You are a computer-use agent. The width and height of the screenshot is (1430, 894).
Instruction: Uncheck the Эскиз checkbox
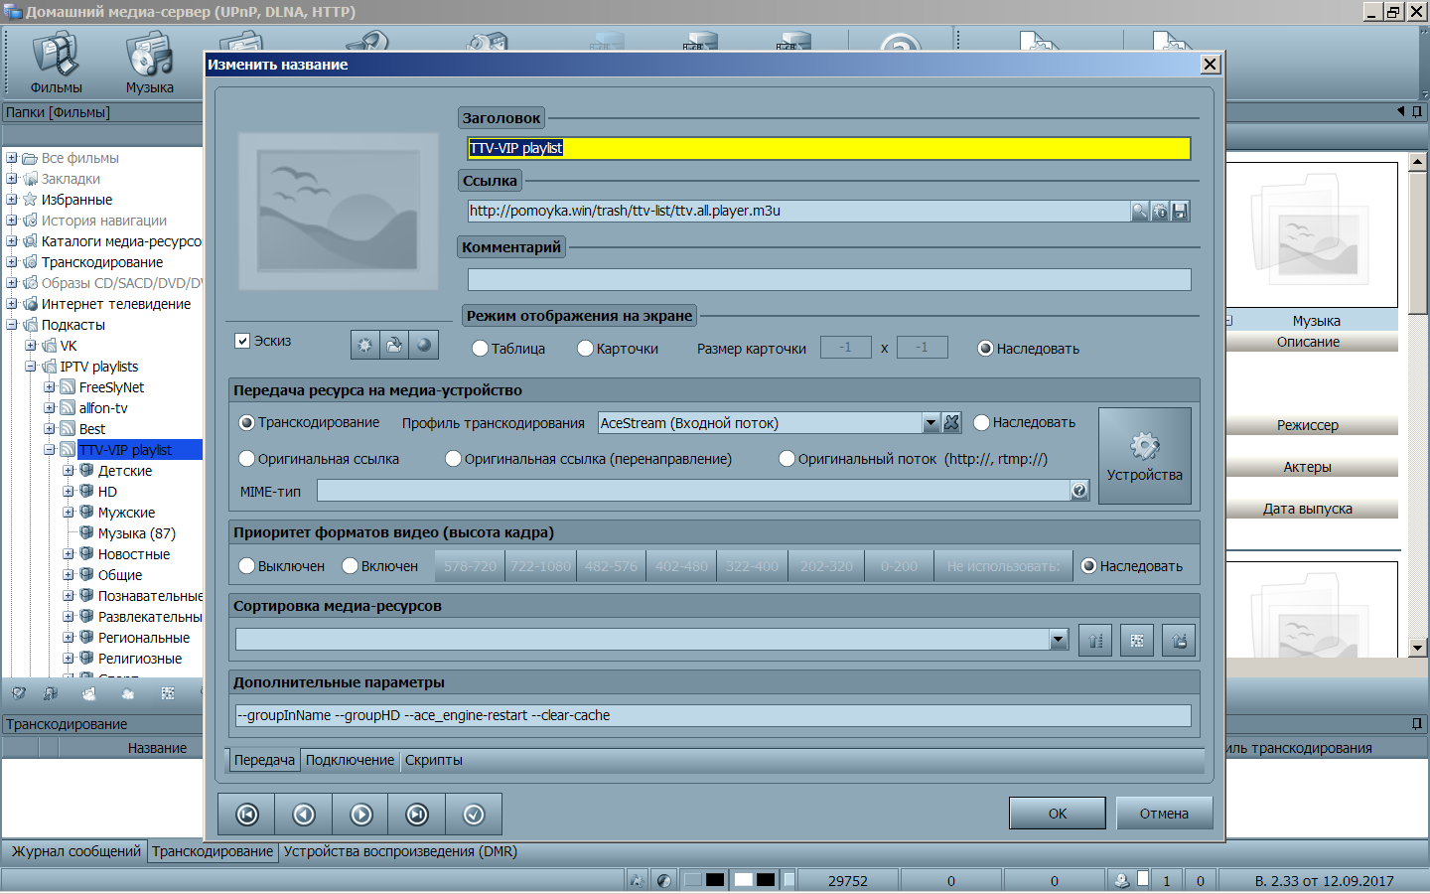242,341
